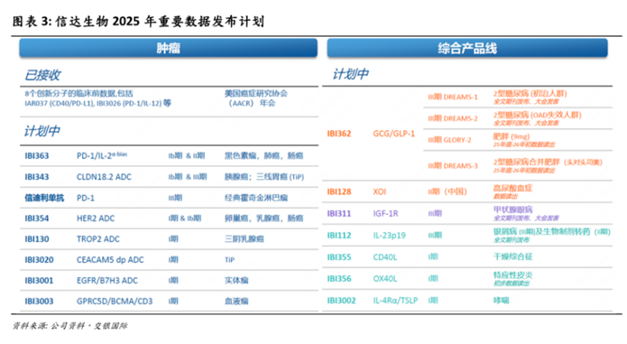Click the IBI112 product code
The image size is (627, 344).
[339, 235]
